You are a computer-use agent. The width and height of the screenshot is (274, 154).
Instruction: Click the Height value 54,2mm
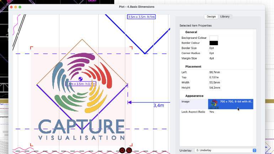click(x=215, y=87)
